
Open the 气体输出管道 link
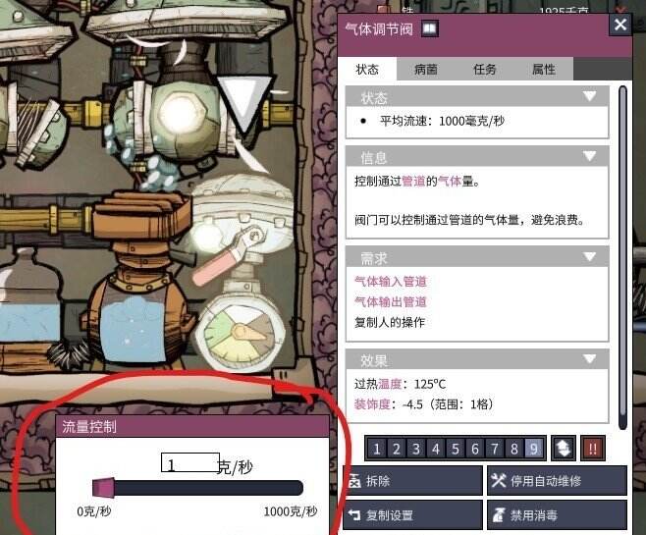(x=390, y=302)
